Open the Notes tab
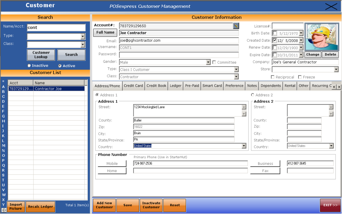 (252, 86)
